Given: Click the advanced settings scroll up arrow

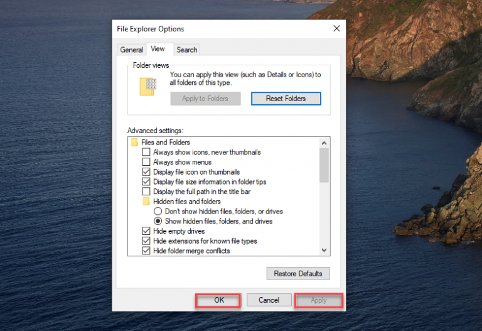Looking at the screenshot, I should (324, 143).
